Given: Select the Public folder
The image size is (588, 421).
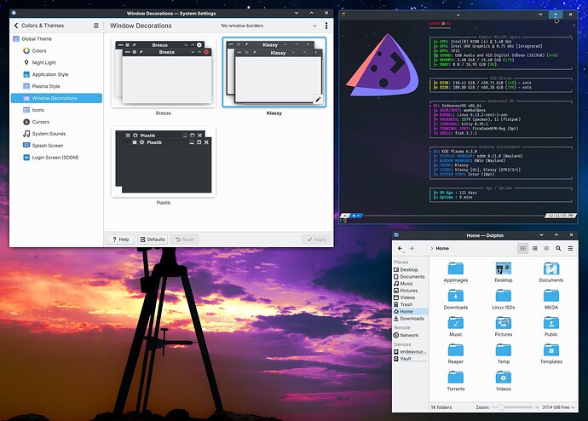Looking at the screenshot, I should pyautogui.click(x=551, y=326).
